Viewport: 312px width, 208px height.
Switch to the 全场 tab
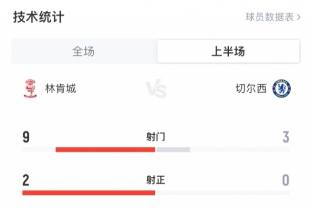tap(83, 52)
